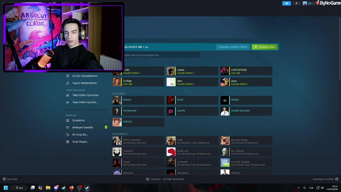
Task: Open IAmMemati question mark avatar
Action: click(x=117, y=111)
